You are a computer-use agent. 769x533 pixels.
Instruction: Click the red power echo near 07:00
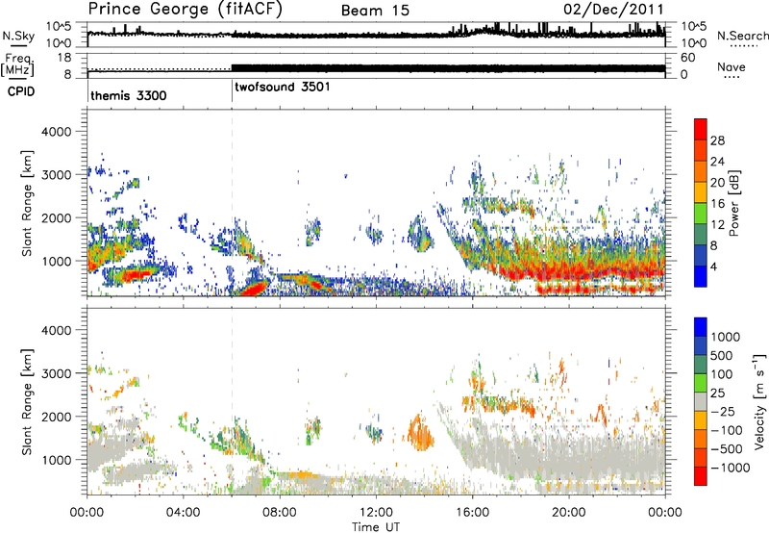(x=254, y=288)
